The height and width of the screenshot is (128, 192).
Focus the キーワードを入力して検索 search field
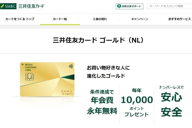point(170,6)
